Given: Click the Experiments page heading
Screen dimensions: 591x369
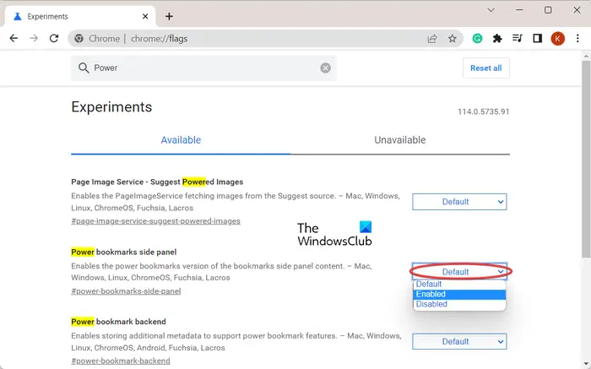Looking at the screenshot, I should pos(111,107).
